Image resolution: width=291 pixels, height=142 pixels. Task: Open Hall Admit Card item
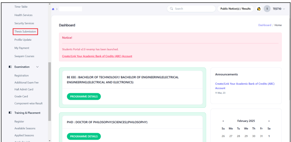[x=24, y=89]
